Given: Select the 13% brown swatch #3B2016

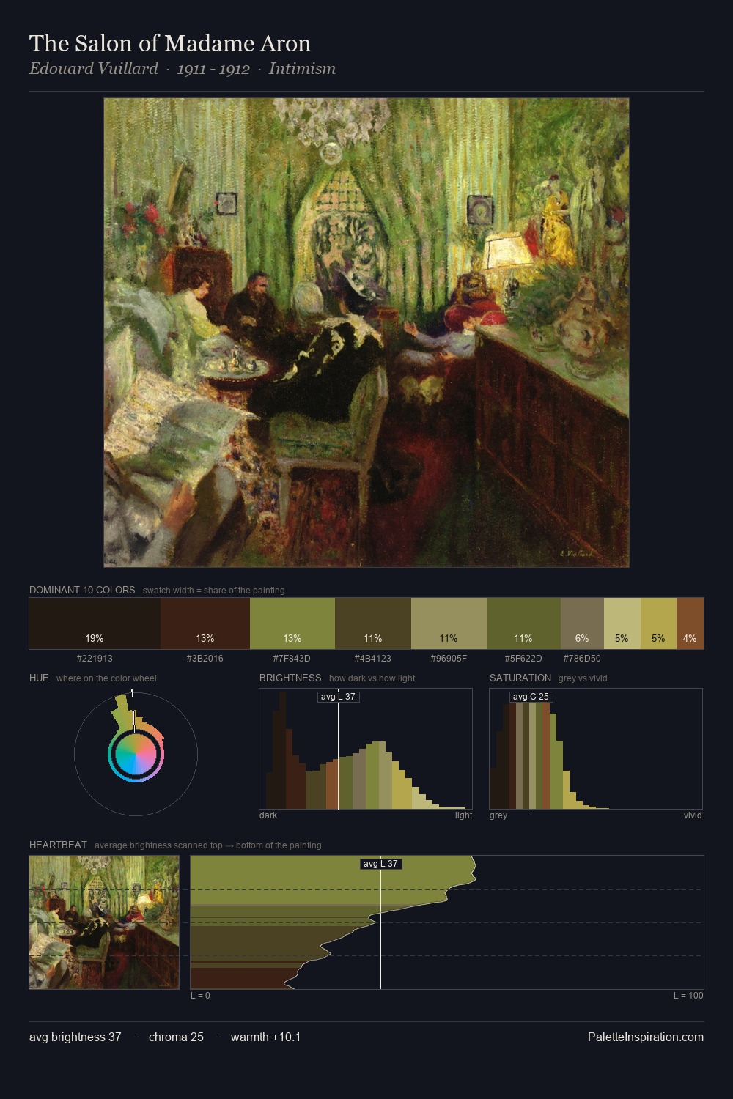Looking at the screenshot, I should (x=205, y=623).
